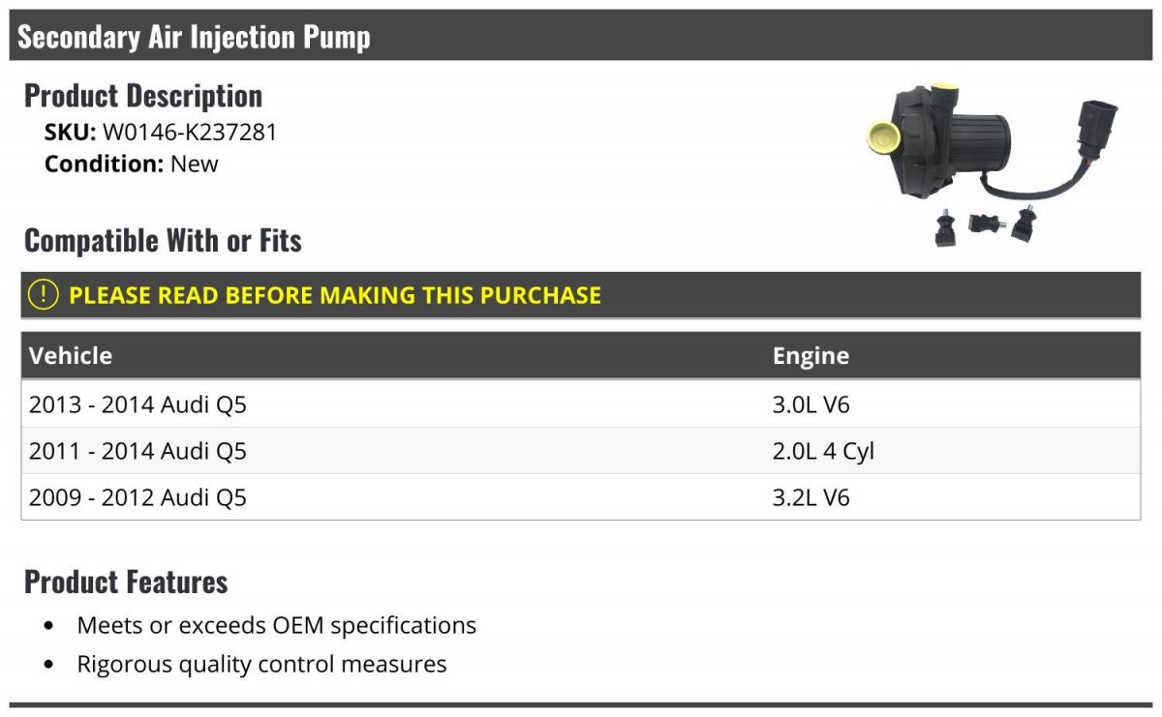Click the 2011 - 2014 Audi Q5 row
Screen dimensions: 1162x717
(581, 451)
